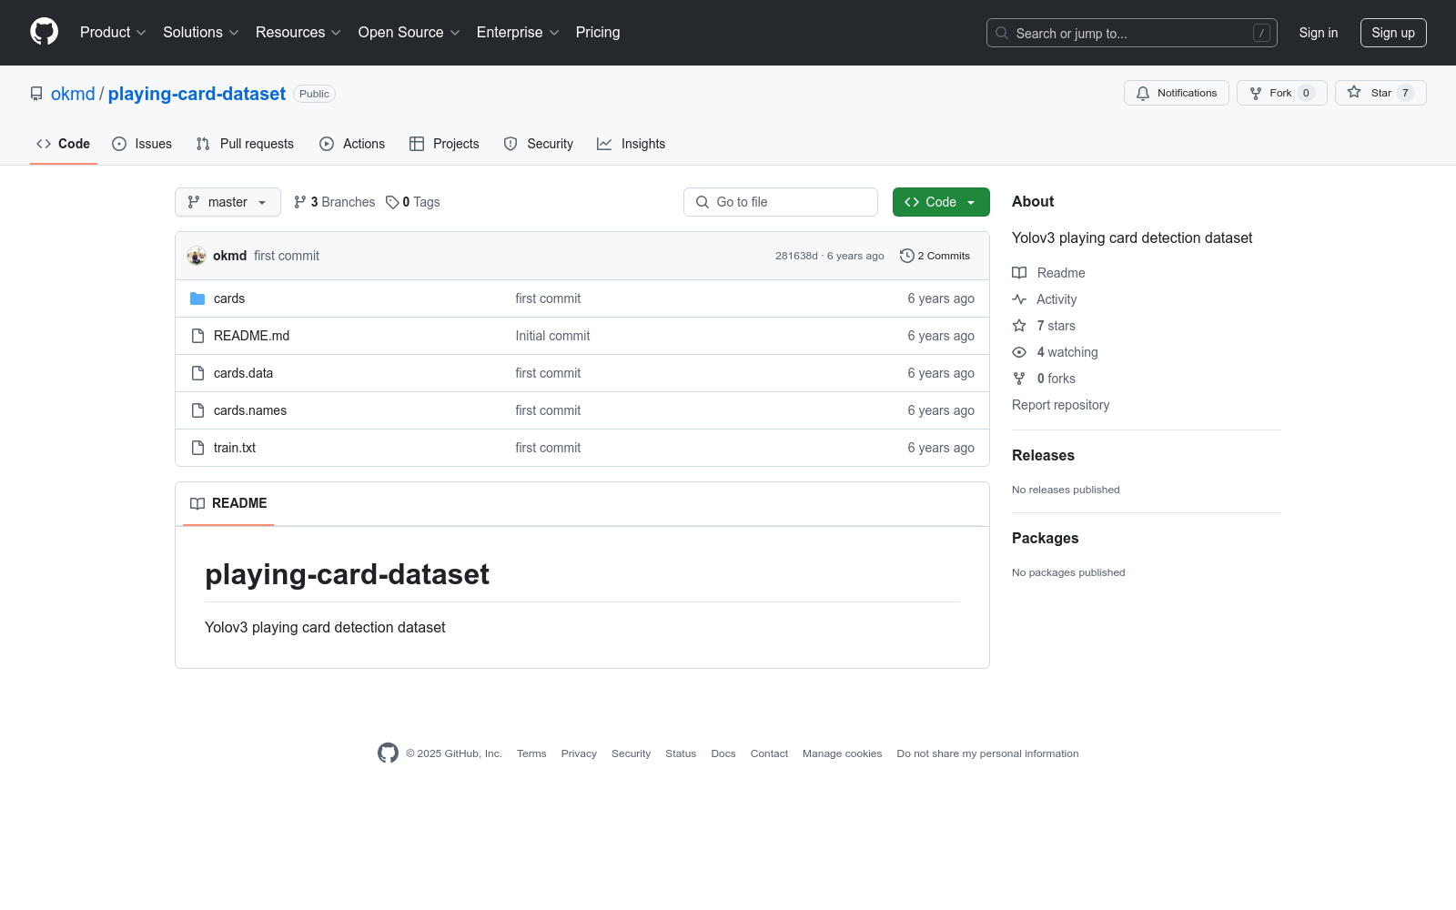Click the commits history clock icon
Image resolution: width=1456 pixels, height=910 pixels.
click(x=906, y=256)
